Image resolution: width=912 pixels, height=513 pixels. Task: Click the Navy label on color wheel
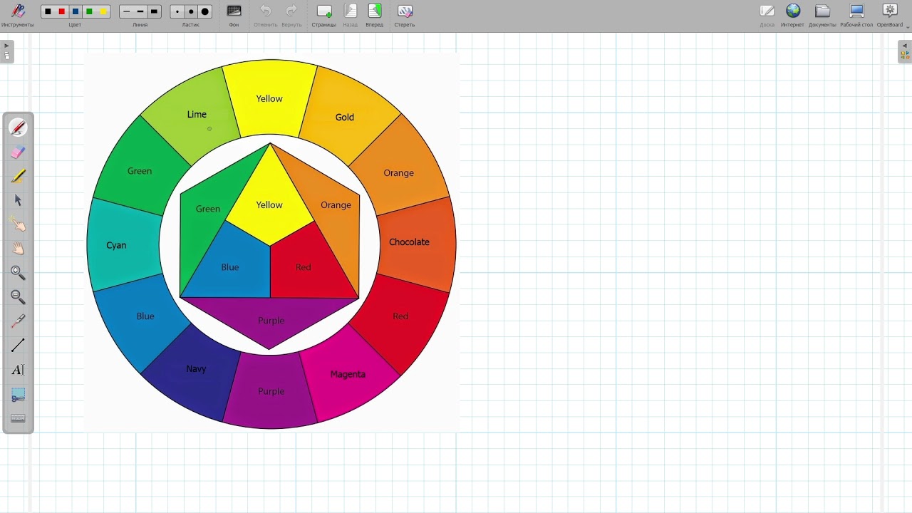(196, 368)
